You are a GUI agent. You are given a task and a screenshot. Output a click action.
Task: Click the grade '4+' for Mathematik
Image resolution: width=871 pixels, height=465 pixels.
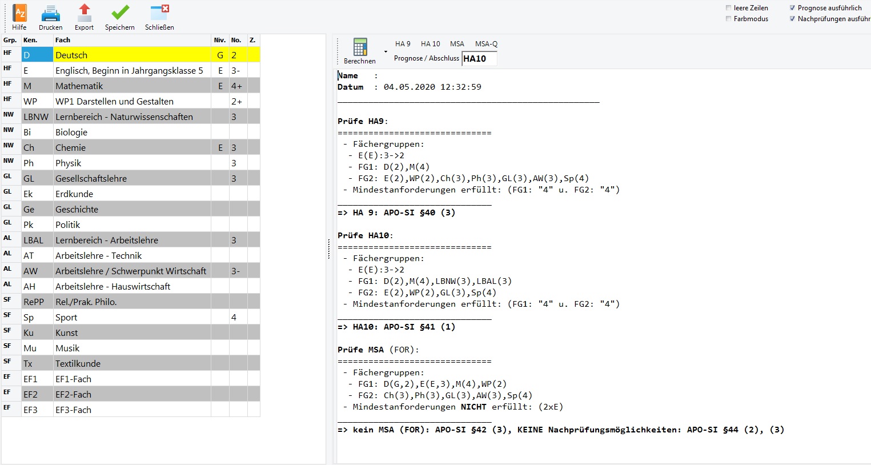coord(238,86)
